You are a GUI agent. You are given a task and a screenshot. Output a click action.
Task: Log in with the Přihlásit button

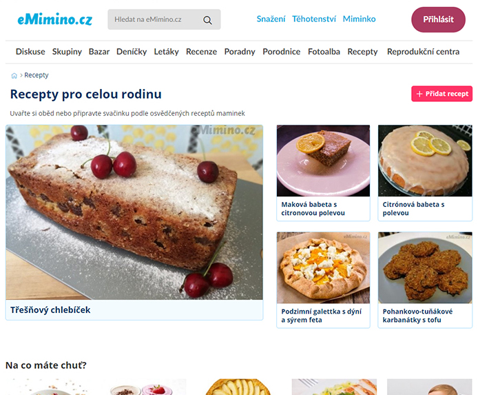(x=438, y=19)
